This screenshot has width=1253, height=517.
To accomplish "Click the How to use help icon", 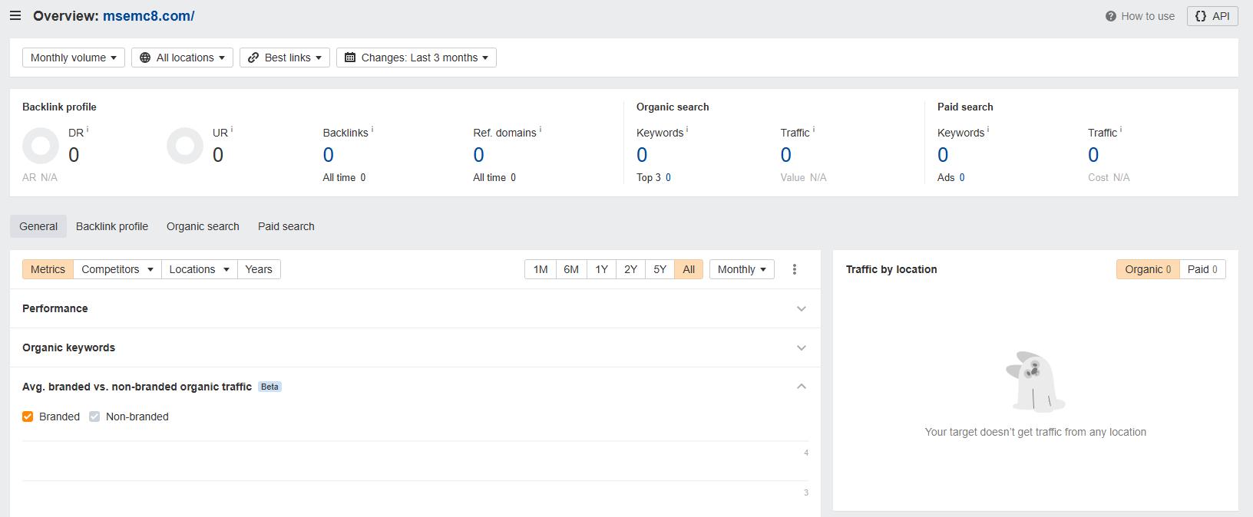I will pos(1110,16).
